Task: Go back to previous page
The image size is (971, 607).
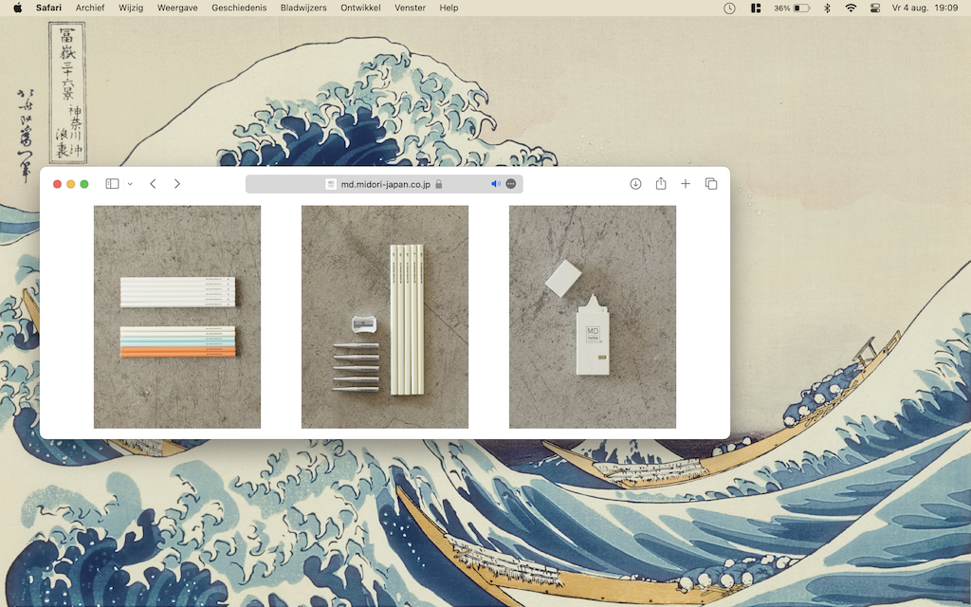Action: coord(153,184)
